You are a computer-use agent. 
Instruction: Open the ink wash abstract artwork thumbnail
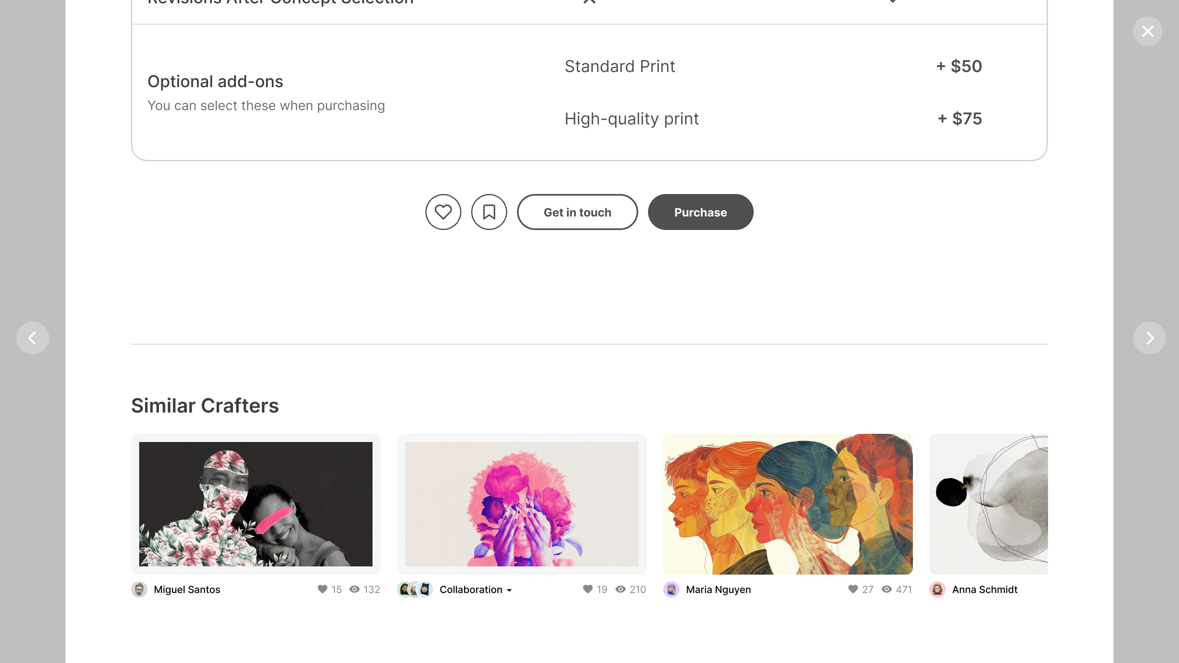click(989, 504)
